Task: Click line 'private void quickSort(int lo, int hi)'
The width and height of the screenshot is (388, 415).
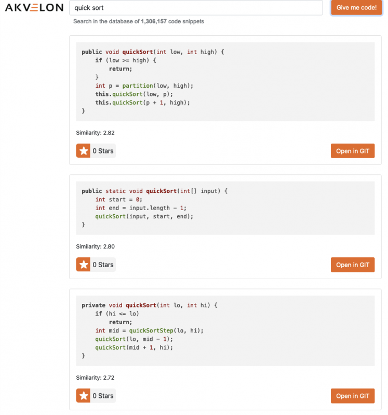Action: 150,305
